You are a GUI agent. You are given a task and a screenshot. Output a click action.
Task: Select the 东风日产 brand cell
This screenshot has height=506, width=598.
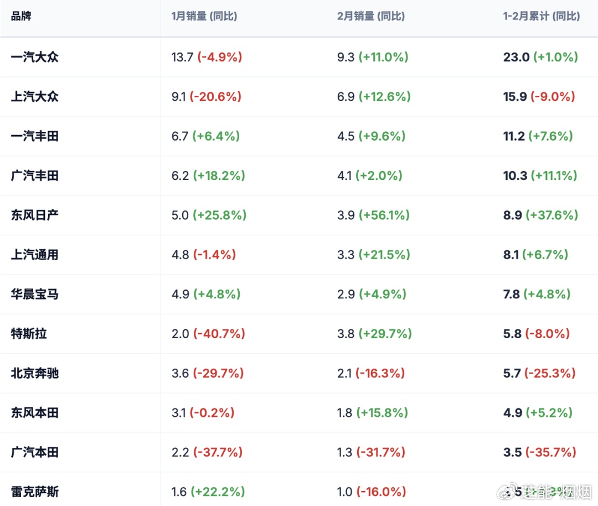point(34,215)
